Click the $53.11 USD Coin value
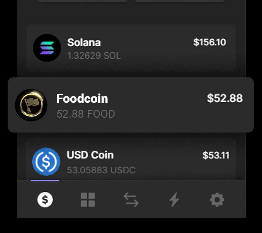 pyautogui.click(x=216, y=155)
